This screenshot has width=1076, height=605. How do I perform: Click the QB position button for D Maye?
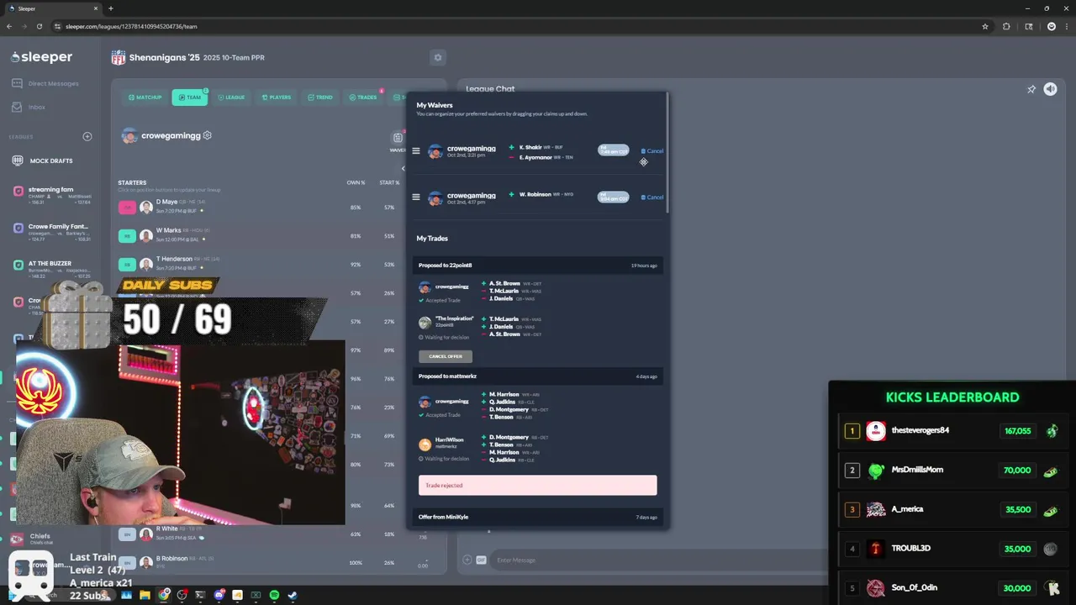pyautogui.click(x=127, y=207)
